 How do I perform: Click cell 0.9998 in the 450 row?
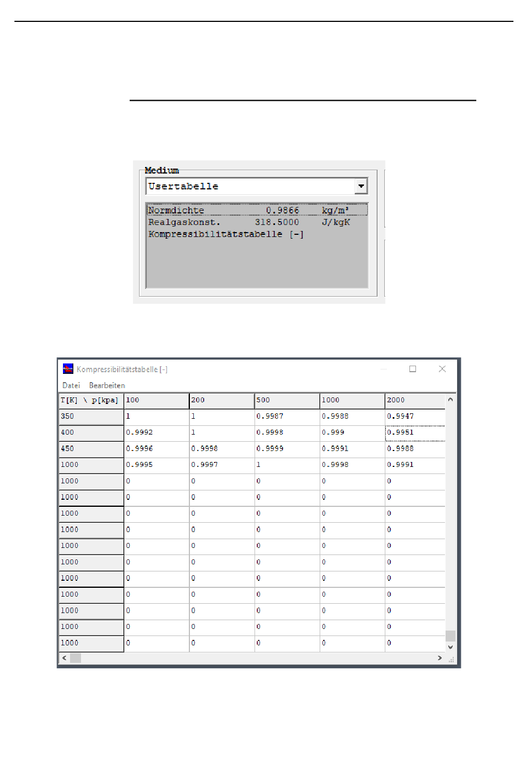pos(222,449)
